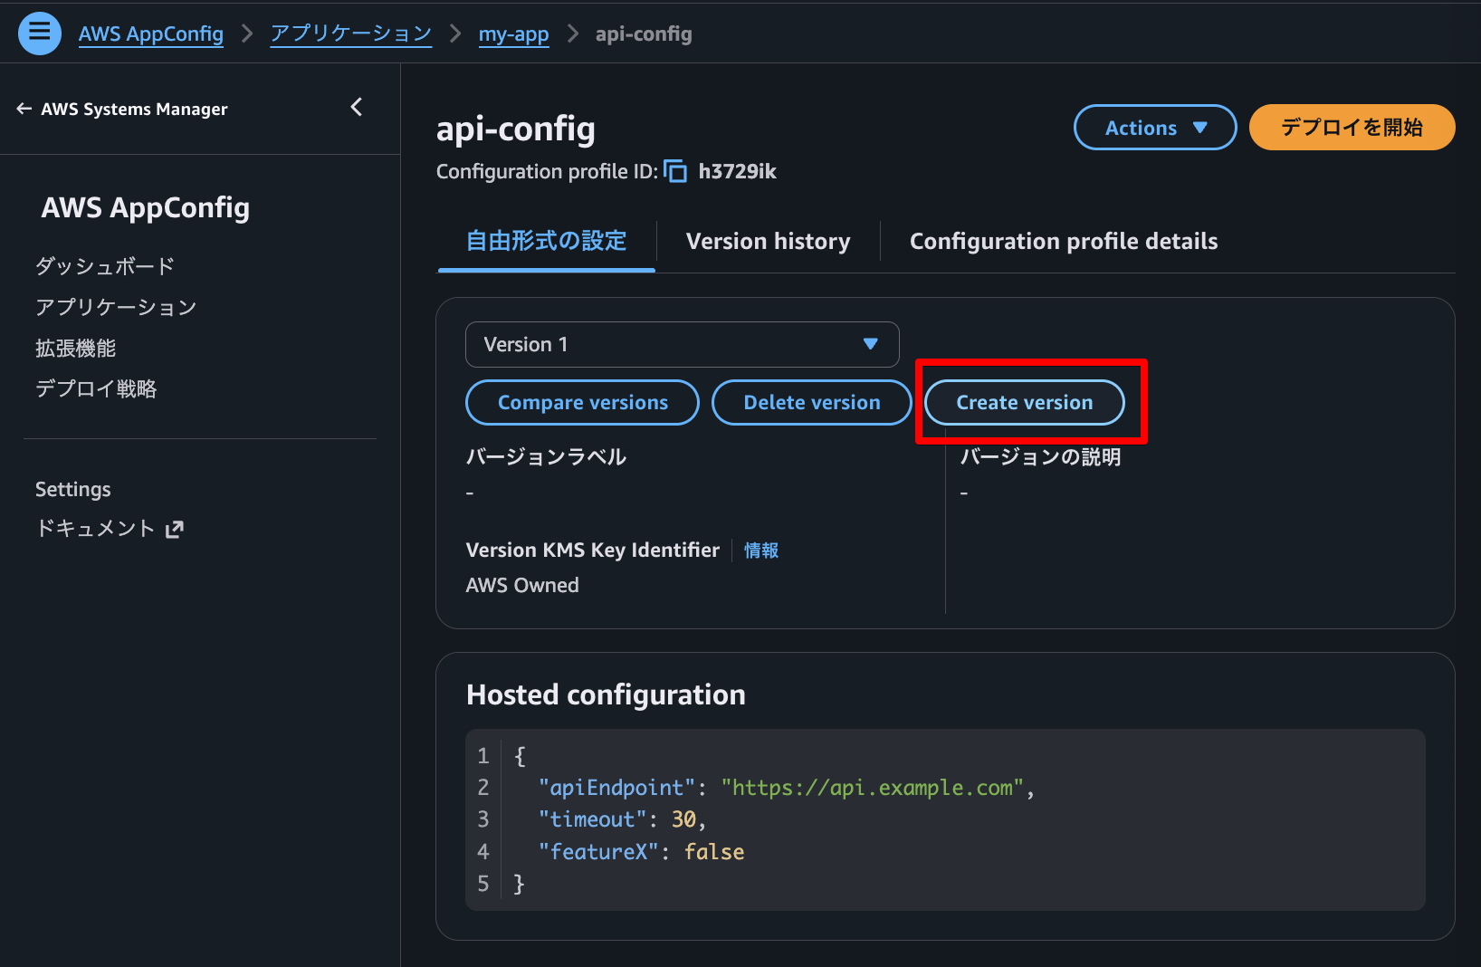Image resolution: width=1481 pixels, height=967 pixels.
Task: Click the external link icon beside ドキュメント
Action: 175,530
